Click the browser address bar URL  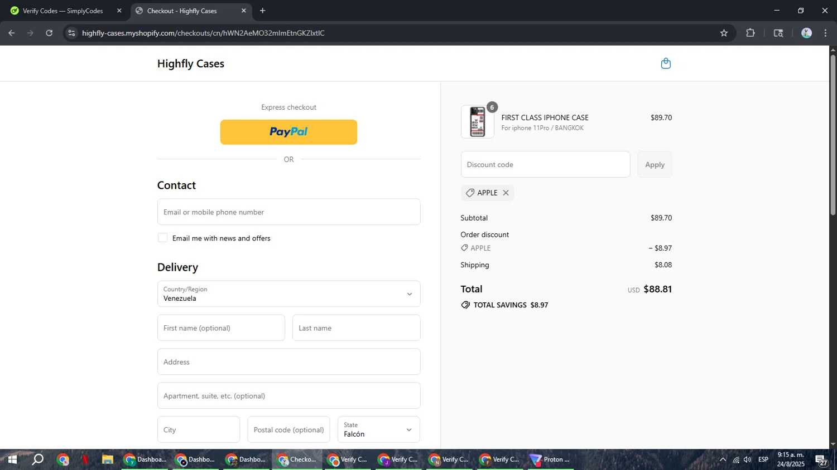click(203, 33)
